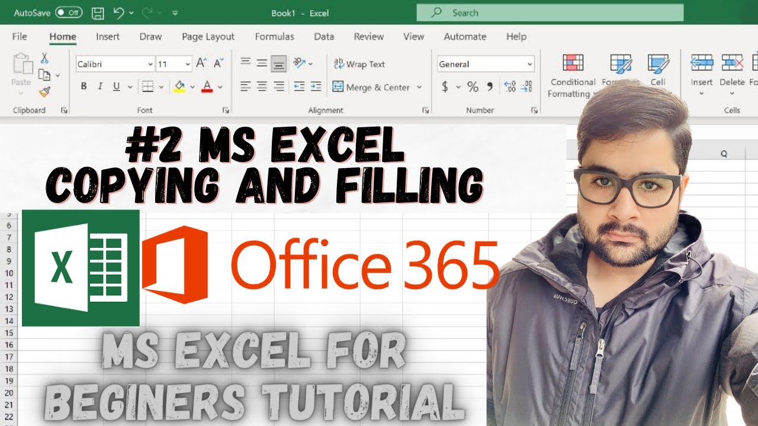Select the Format Painter brush

(x=44, y=91)
